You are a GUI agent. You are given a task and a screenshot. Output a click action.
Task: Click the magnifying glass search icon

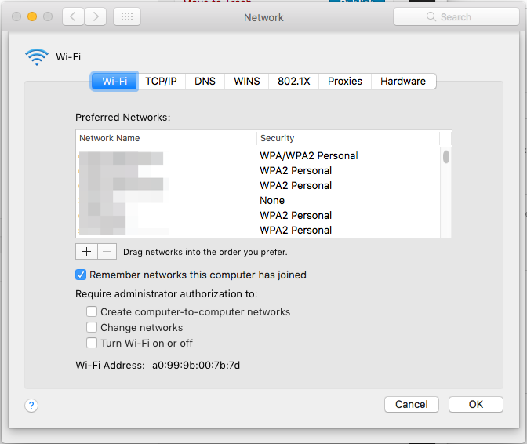[431, 17]
